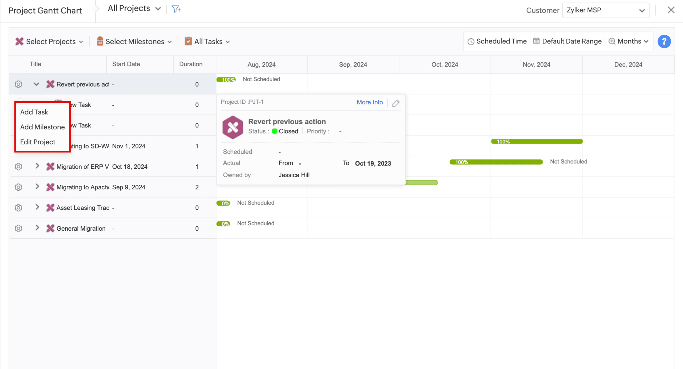Click the blue help question mark icon
Screen dimensions: 683x369
click(664, 42)
